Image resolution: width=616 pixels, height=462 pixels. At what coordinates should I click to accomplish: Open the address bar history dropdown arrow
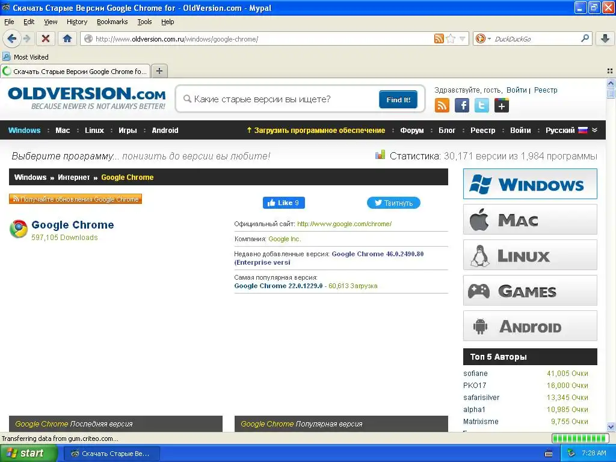click(463, 38)
